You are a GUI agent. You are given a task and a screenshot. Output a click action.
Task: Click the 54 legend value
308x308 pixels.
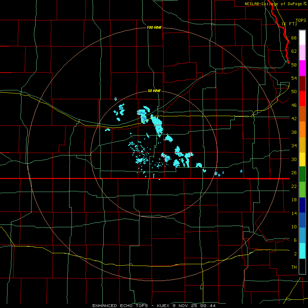tap(294, 78)
